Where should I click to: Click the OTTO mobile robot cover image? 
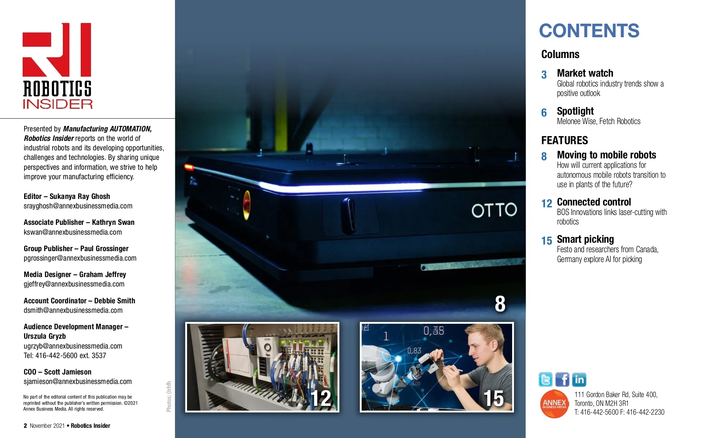pos(350,182)
